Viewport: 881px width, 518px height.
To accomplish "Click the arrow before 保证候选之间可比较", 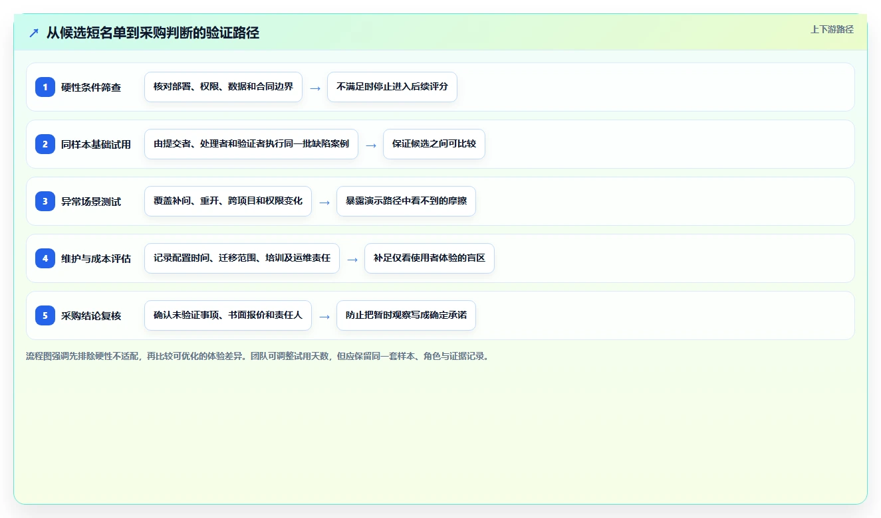I will (x=371, y=145).
